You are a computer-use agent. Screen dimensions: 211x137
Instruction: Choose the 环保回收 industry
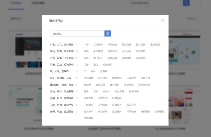pyautogui.click(x=131, y=78)
